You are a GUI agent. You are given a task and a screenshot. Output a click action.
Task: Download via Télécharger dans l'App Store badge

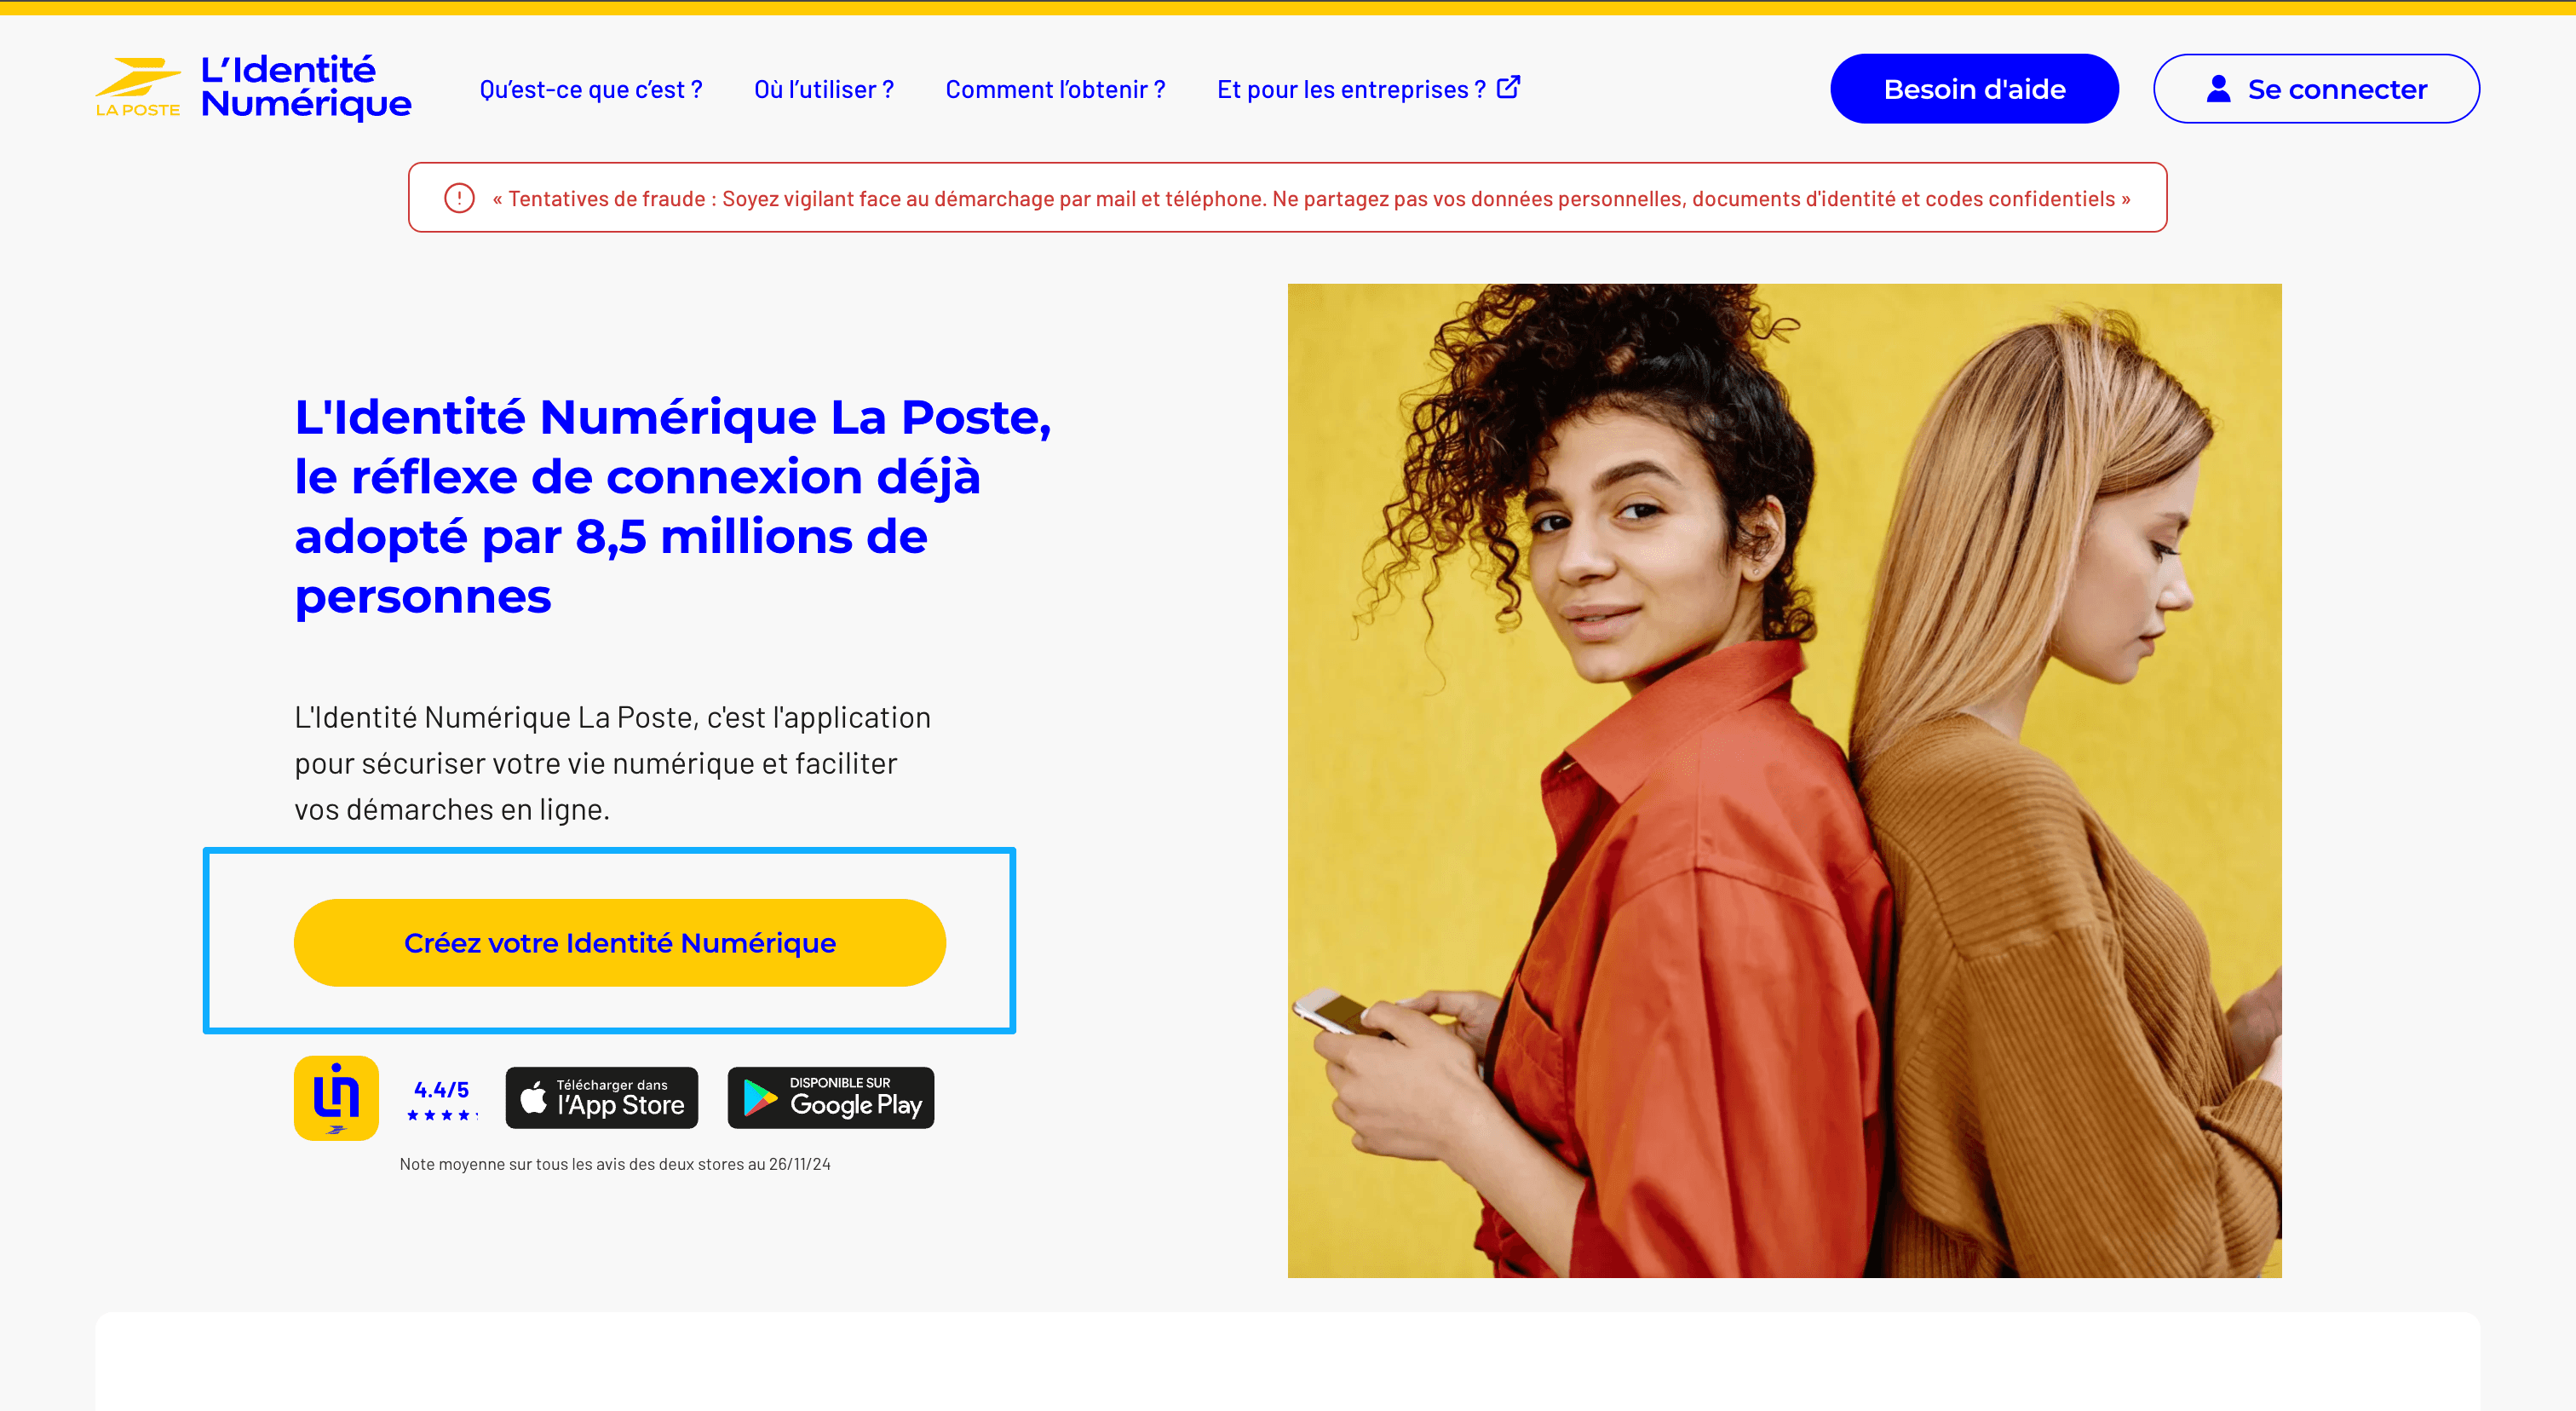(602, 1098)
